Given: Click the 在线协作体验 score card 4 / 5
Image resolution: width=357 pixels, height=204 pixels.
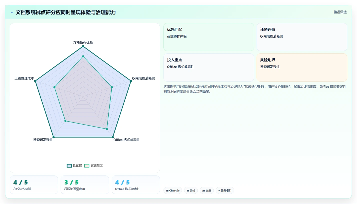Looking at the screenshot, I should tap(34, 185).
